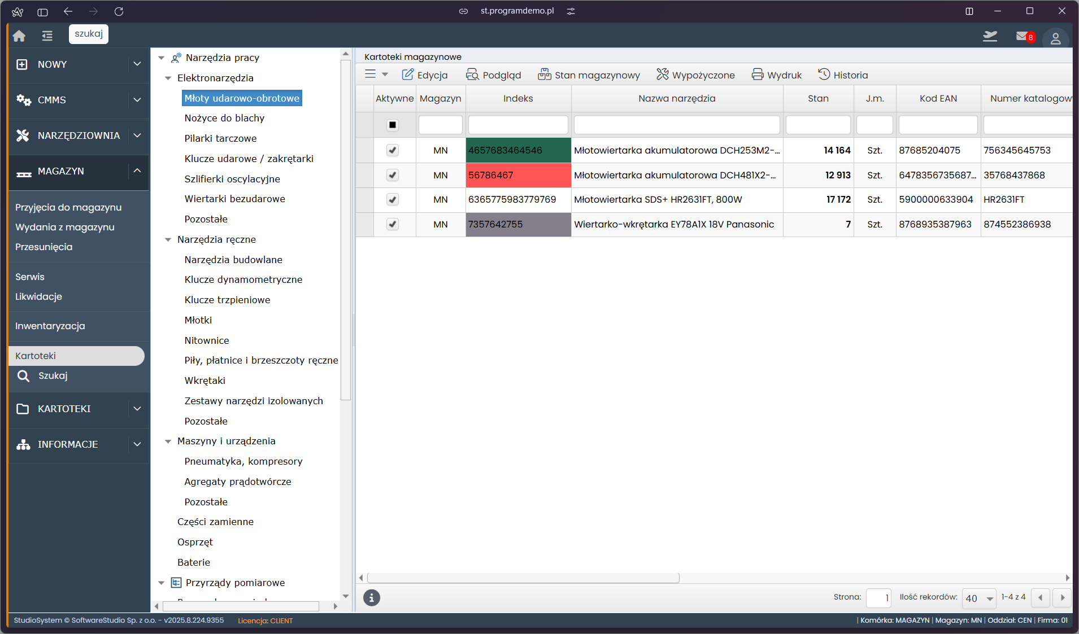Click the Edycja toolbar button
The height and width of the screenshot is (634, 1079).
pos(424,75)
